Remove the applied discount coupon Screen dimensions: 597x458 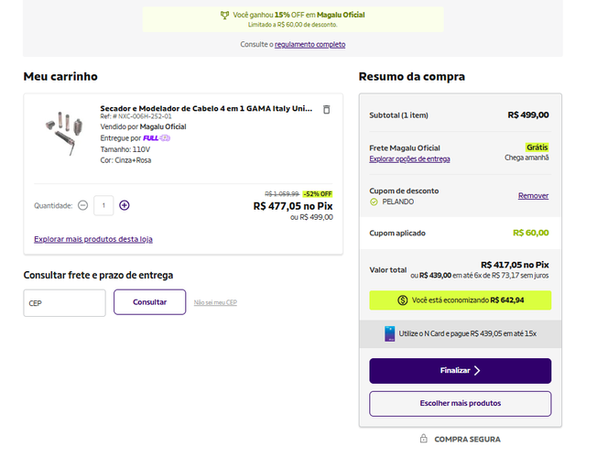click(533, 196)
